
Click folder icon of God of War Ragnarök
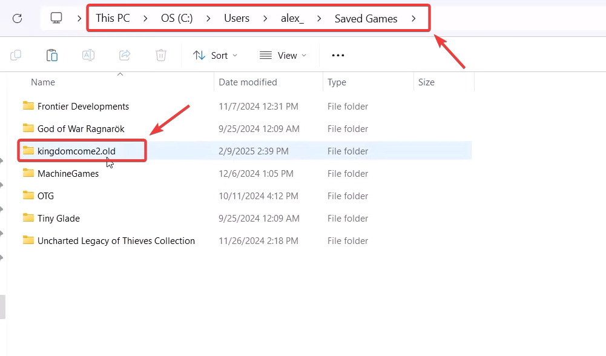click(x=28, y=128)
